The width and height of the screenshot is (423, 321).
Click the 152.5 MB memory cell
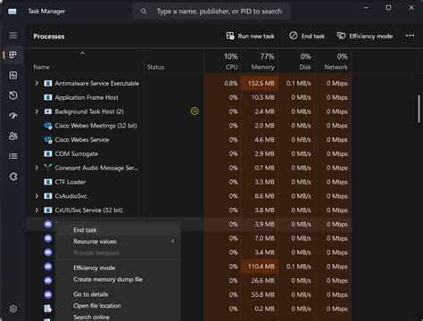(x=260, y=83)
